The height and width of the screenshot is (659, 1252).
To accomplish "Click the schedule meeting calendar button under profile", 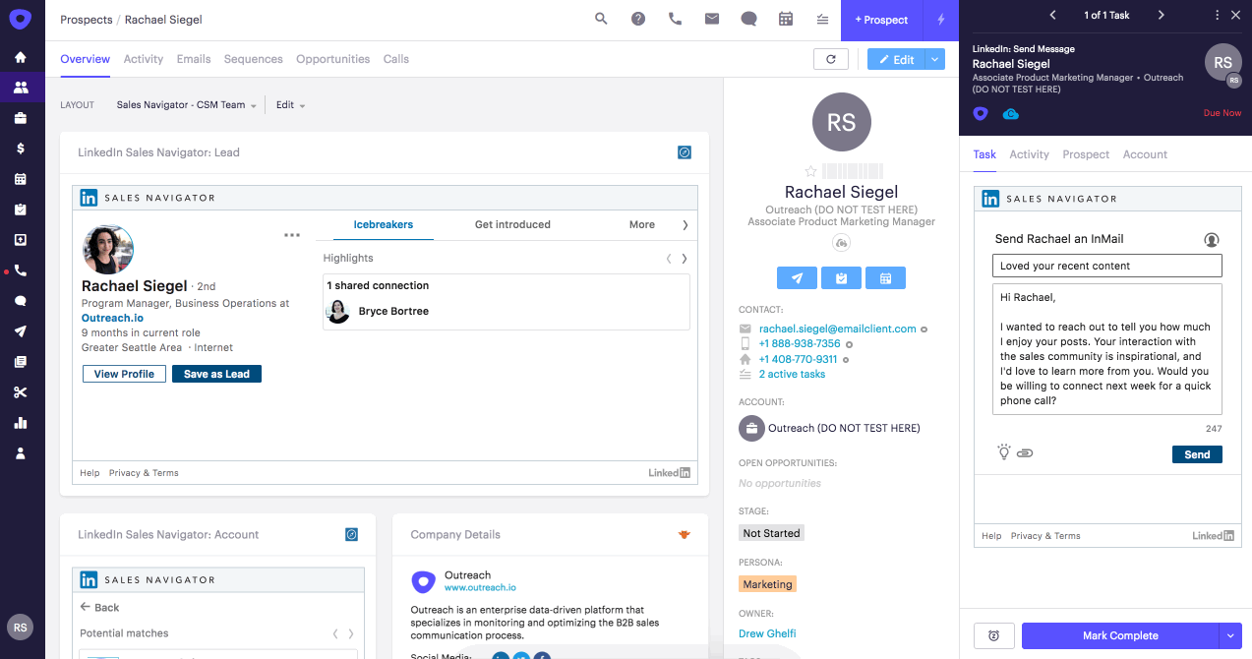I will [885, 278].
